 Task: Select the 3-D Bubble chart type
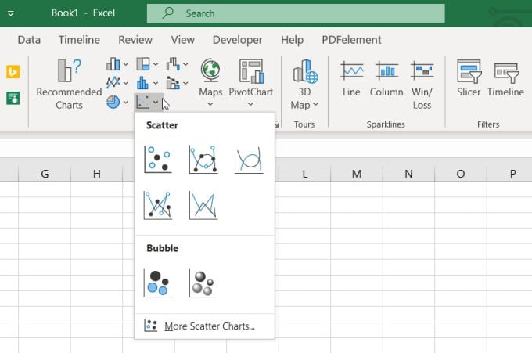coord(203,283)
